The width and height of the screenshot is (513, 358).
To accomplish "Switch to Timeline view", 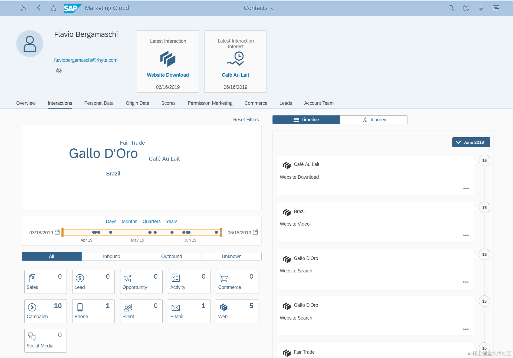I will [306, 120].
